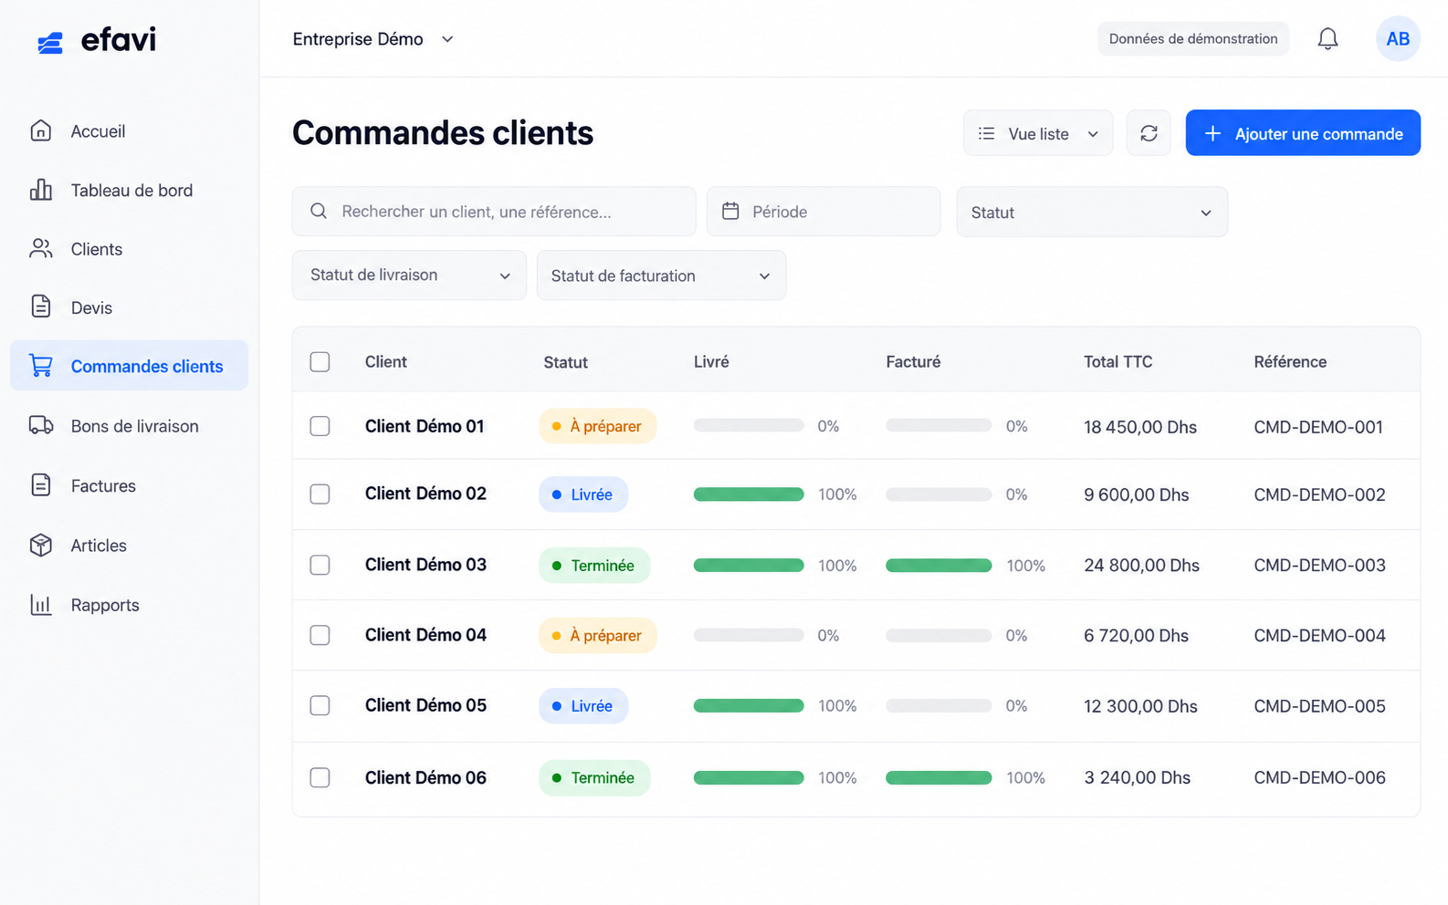The height and width of the screenshot is (905, 1448).
Task: Open notifications bell icon
Action: pos(1327,38)
